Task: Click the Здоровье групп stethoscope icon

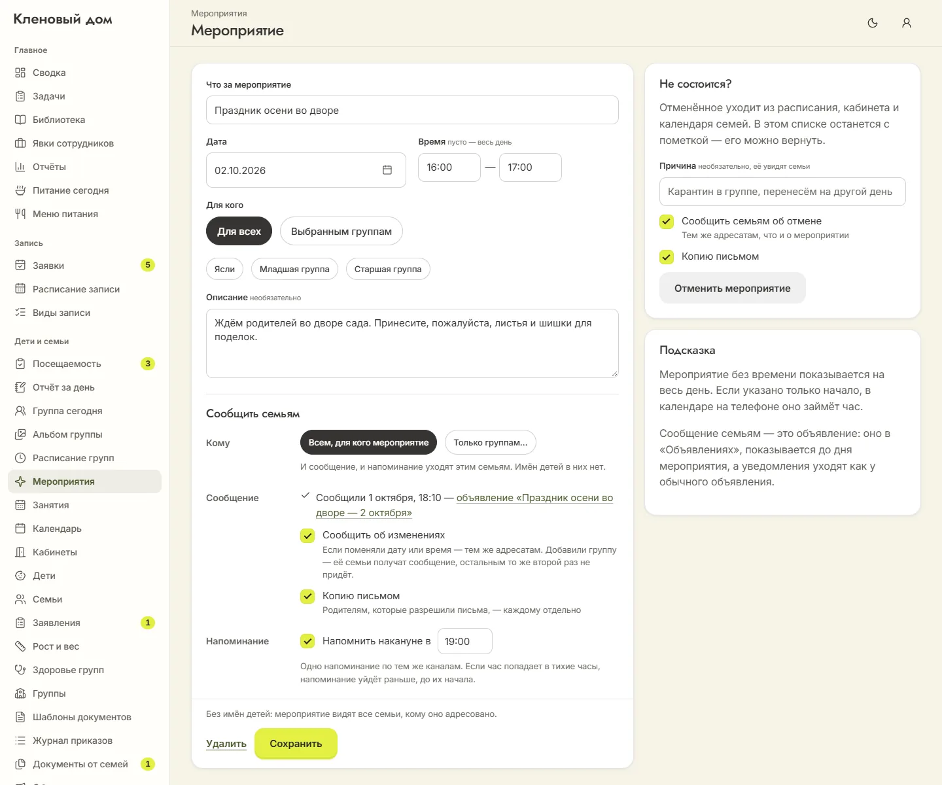Action: [x=20, y=670]
